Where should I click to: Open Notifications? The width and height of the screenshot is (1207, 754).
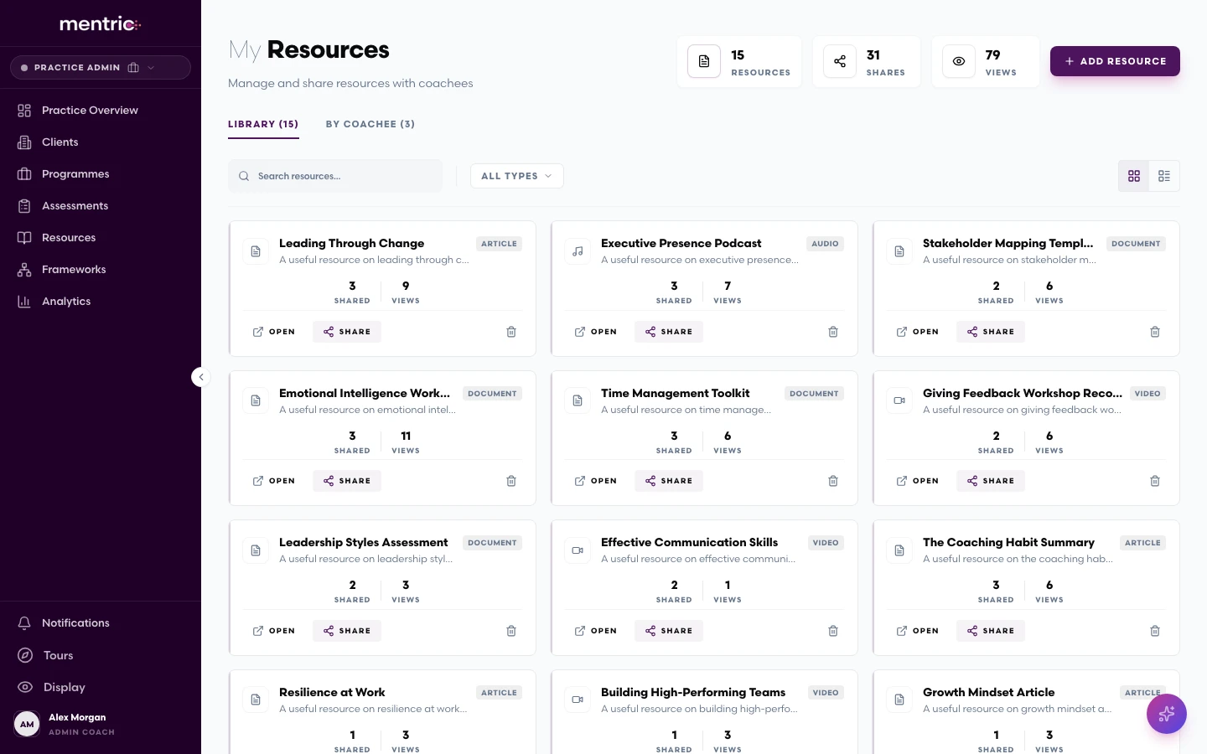coord(101,623)
